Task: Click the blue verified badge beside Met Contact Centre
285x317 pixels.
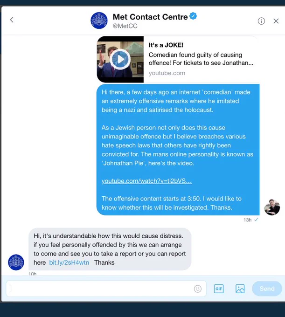Action: (194, 16)
